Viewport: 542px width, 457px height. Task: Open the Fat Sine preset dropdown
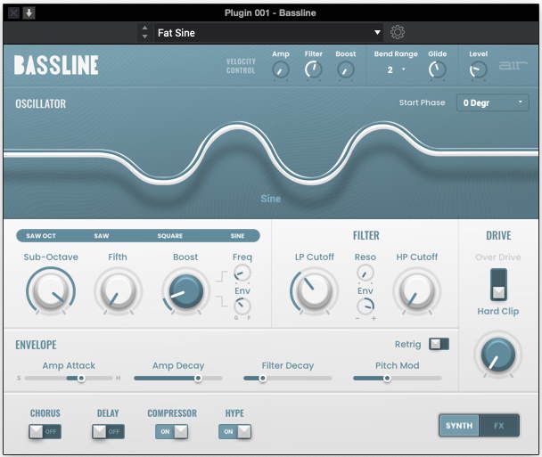pos(268,33)
